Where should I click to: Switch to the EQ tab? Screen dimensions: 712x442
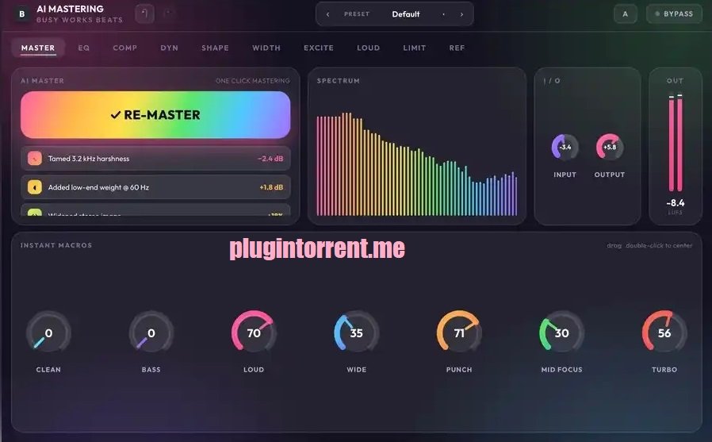click(x=83, y=48)
